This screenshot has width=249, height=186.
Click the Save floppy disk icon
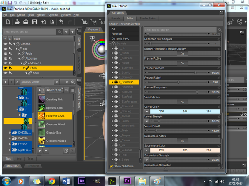34,21
